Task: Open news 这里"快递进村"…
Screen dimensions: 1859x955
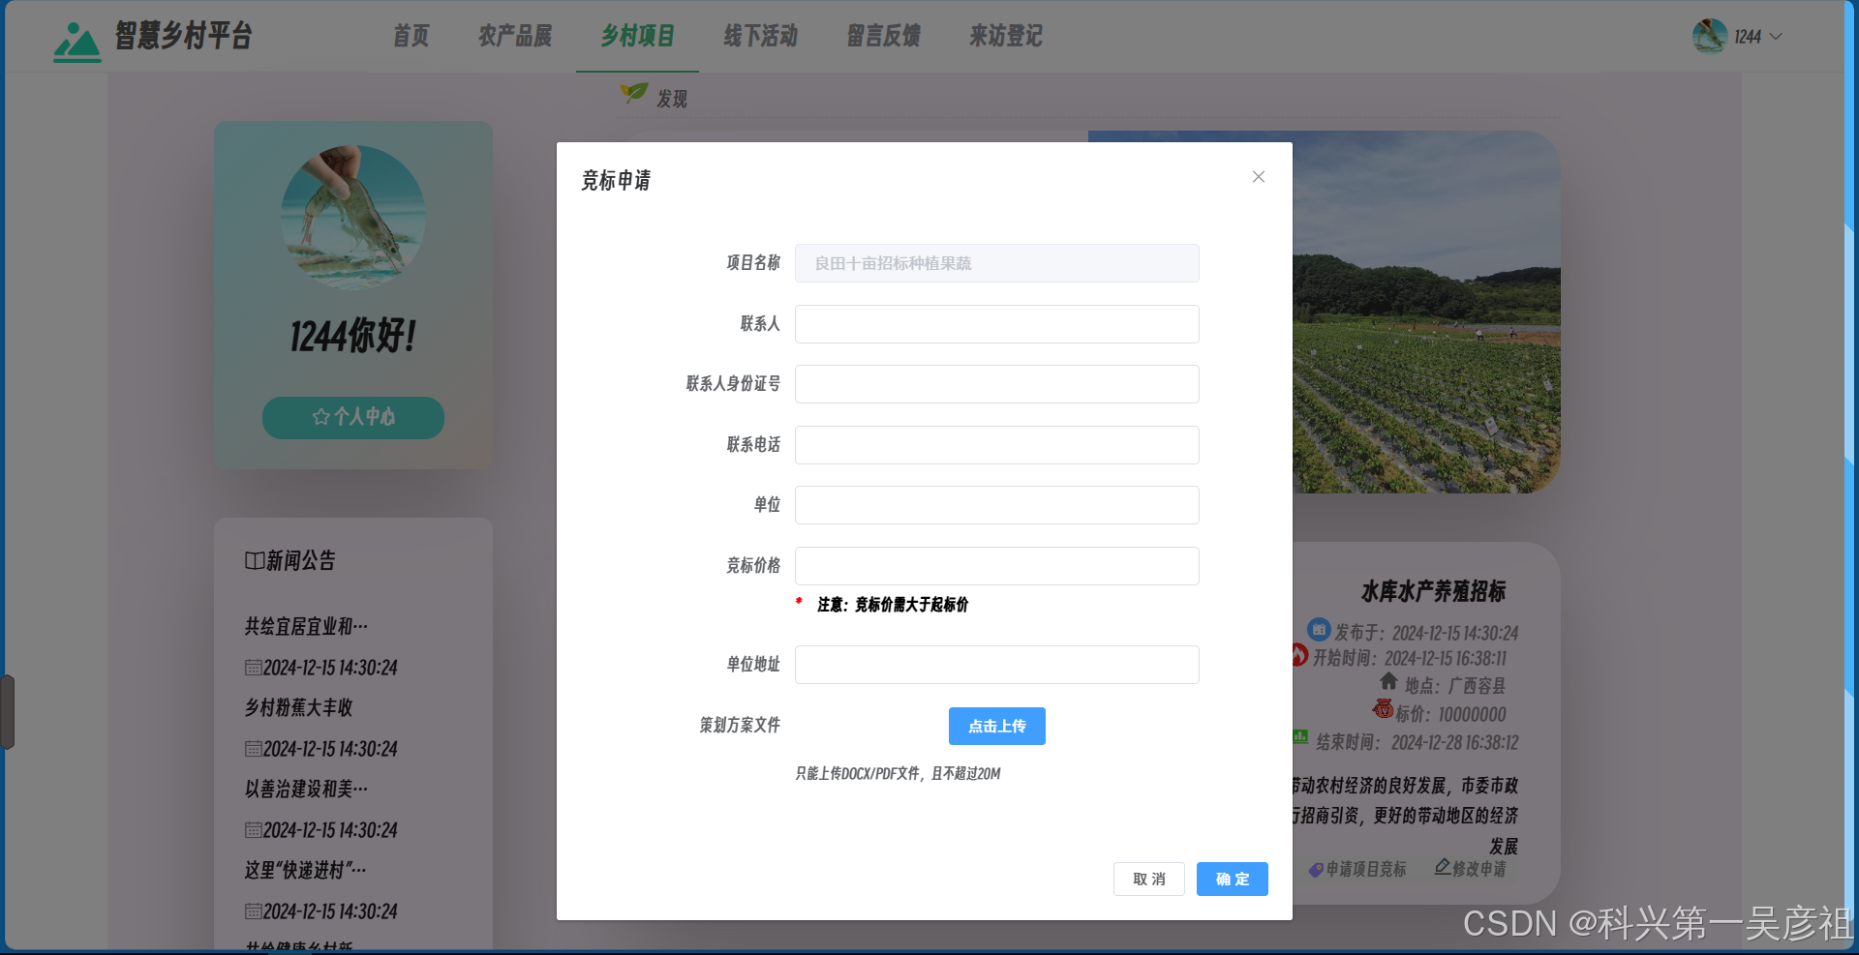Action: (305, 871)
